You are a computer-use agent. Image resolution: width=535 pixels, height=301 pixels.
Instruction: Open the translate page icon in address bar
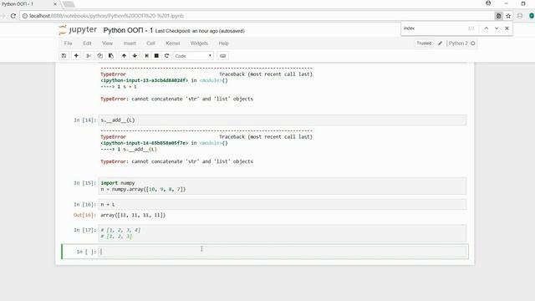click(498, 16)
